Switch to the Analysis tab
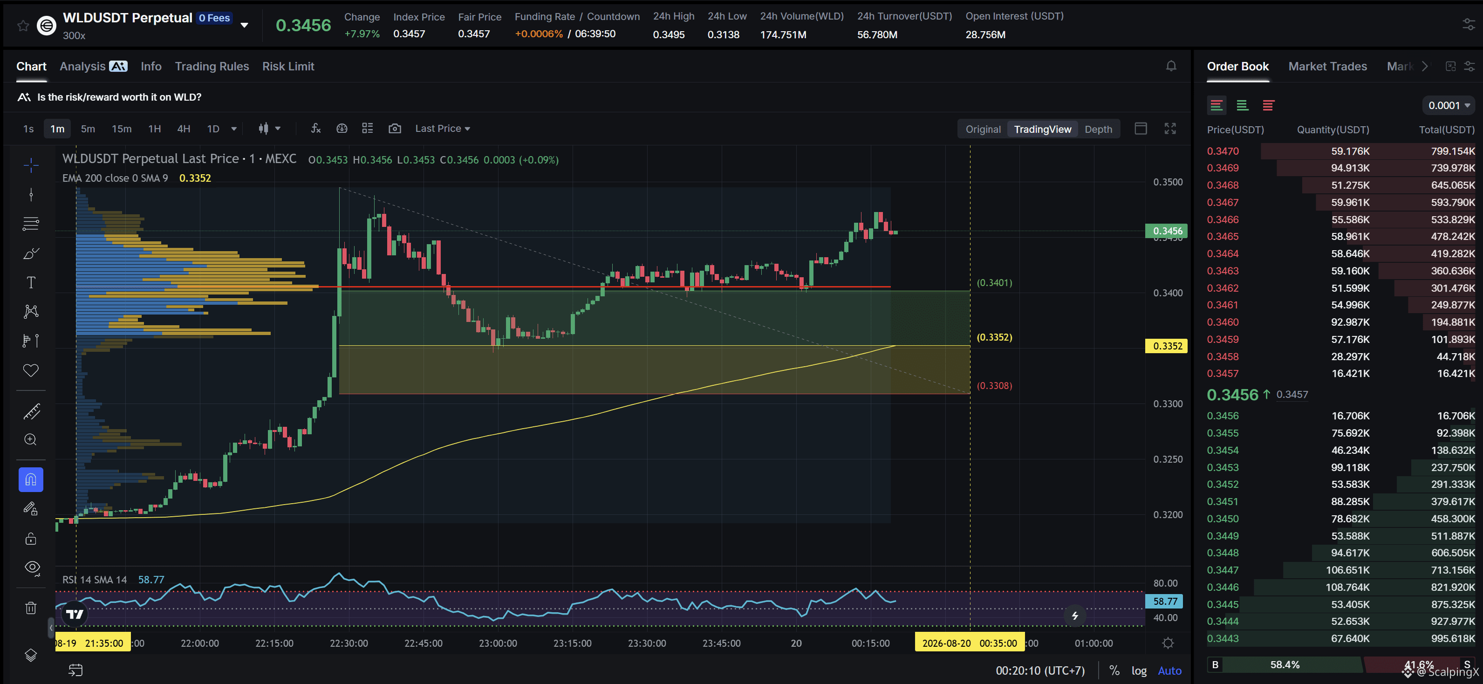The height and width of the screenshot is (684, 1483). click(94, 66)
